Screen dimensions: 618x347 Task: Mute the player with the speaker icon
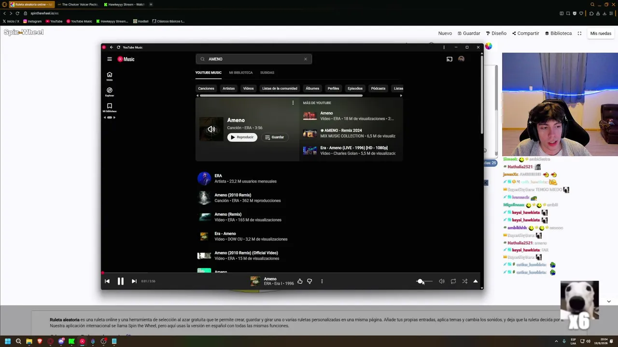point(442,281)
